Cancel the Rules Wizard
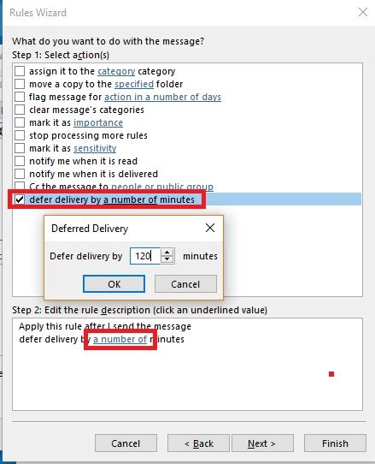This screenshot has height=464, width=375. 126,443
